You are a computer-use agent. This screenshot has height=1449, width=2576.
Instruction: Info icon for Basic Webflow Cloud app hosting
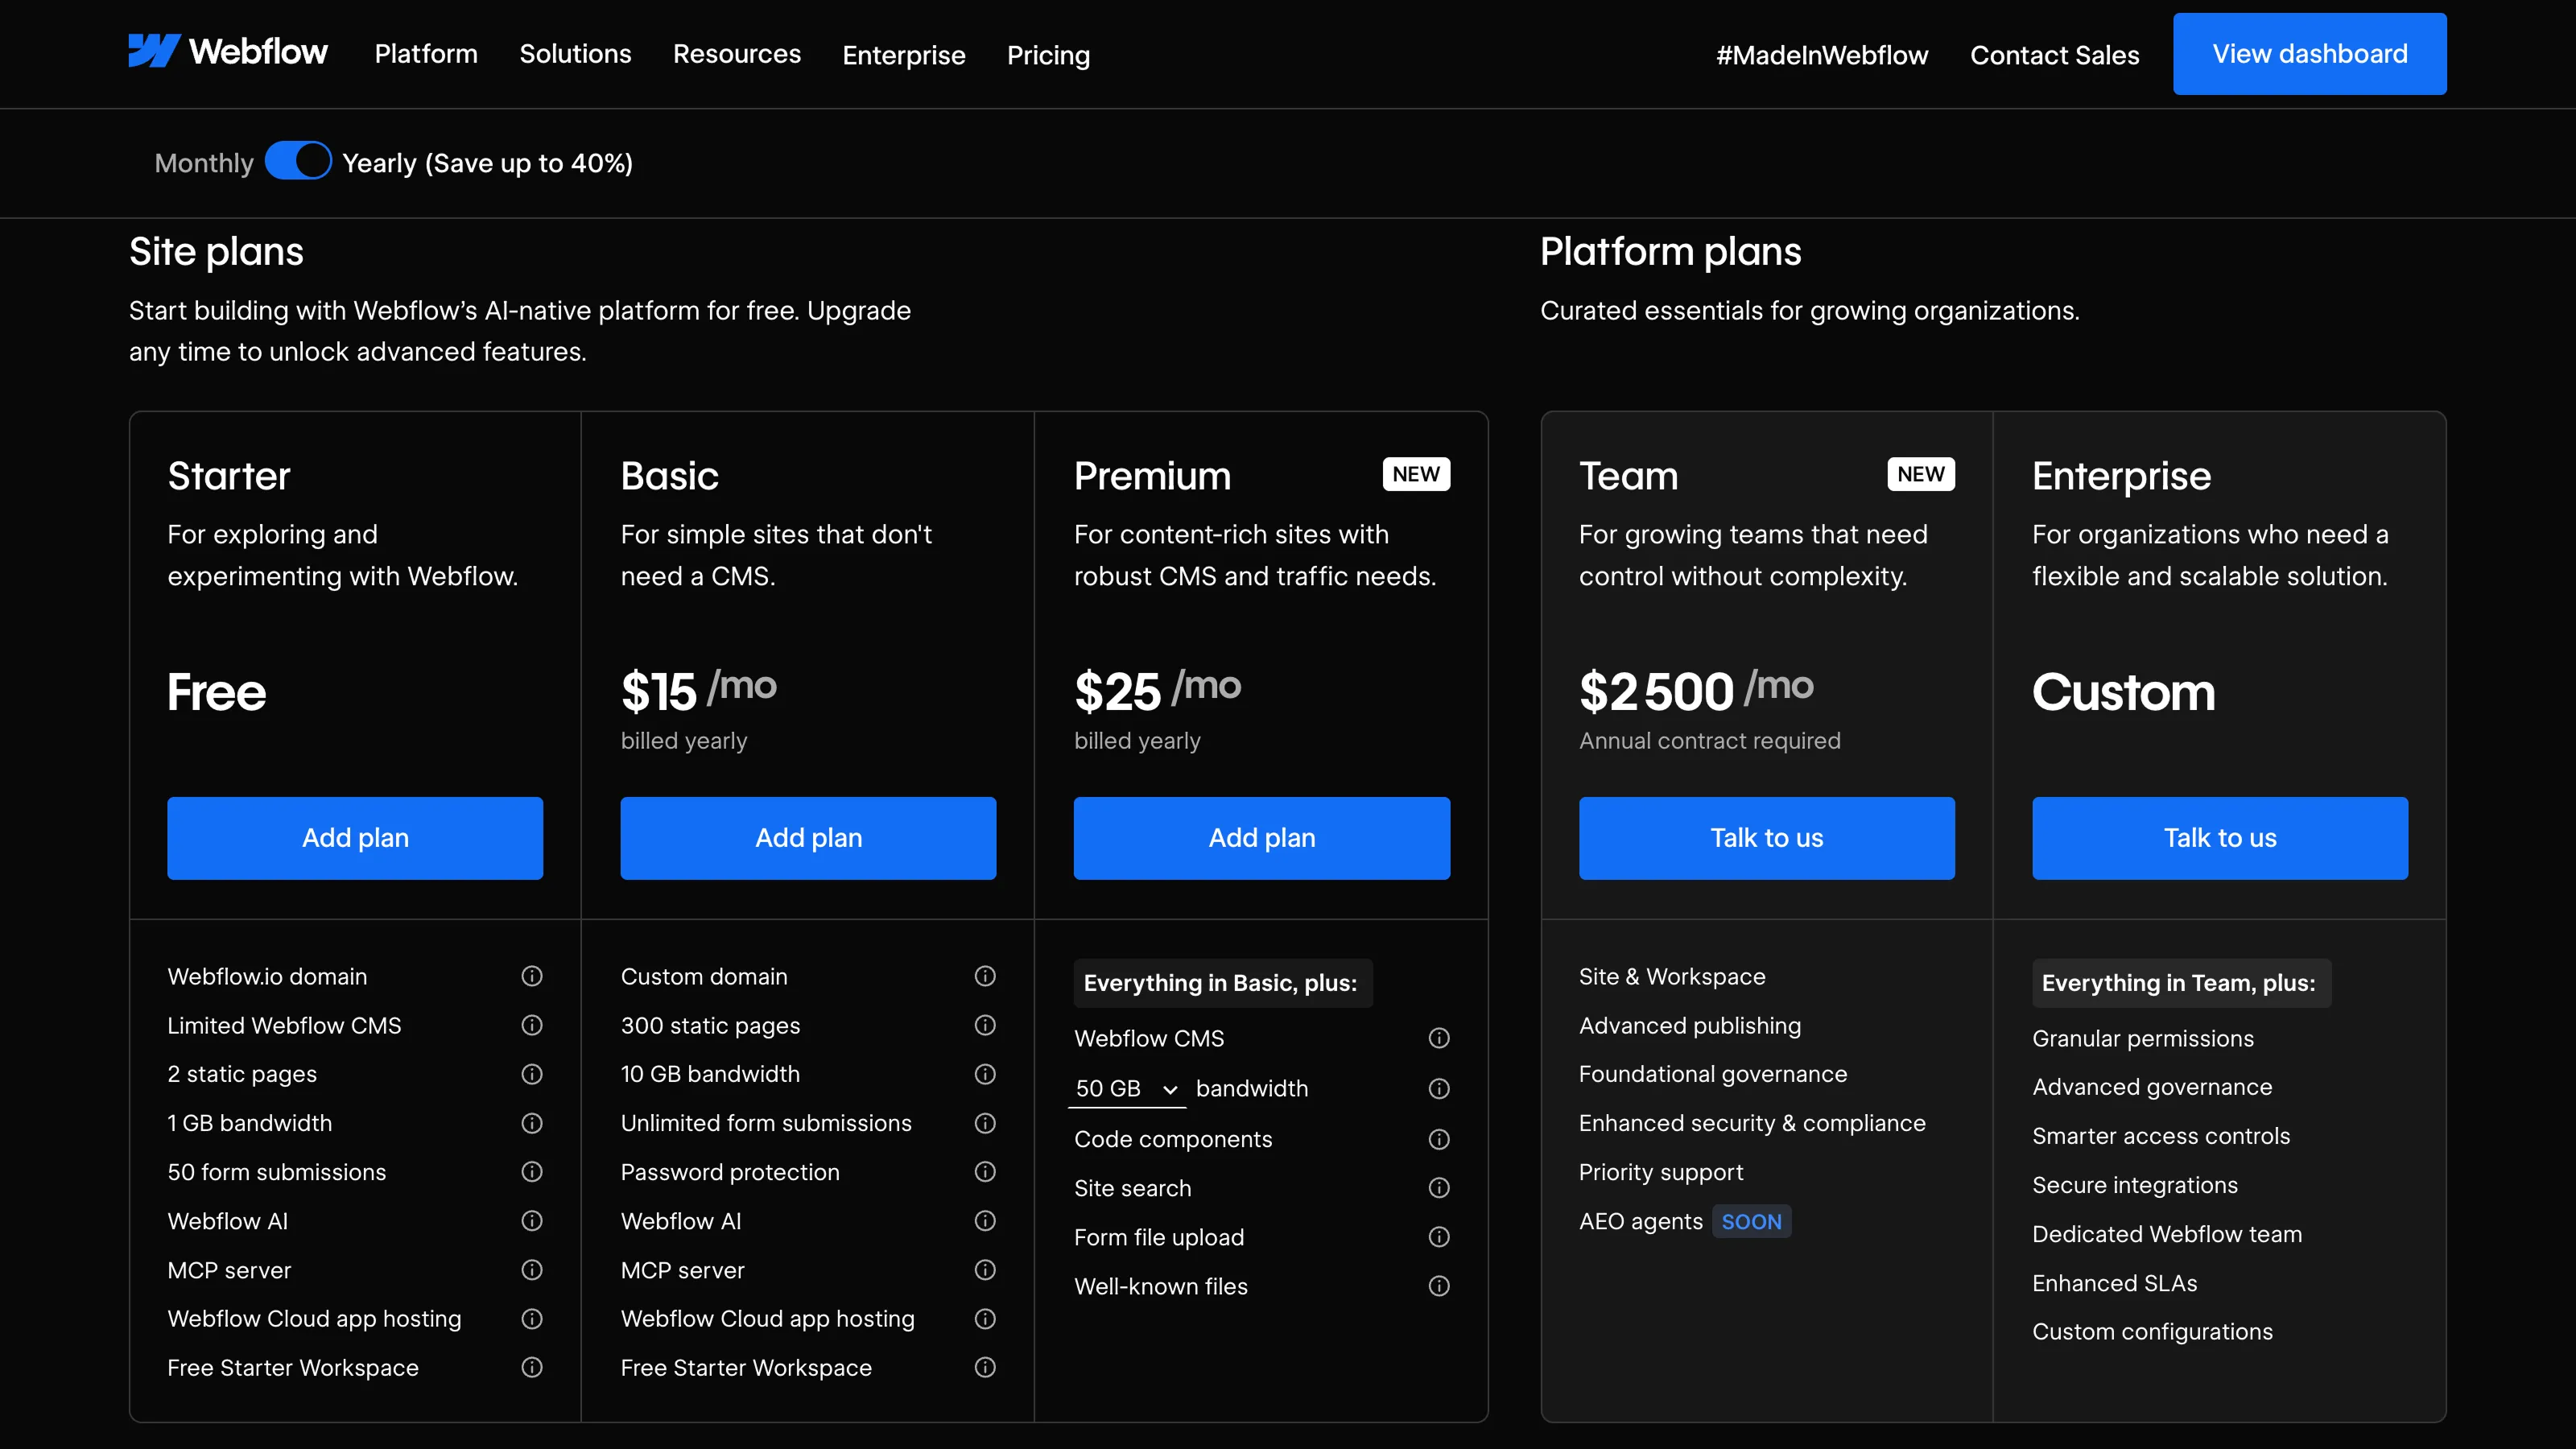985,1319
